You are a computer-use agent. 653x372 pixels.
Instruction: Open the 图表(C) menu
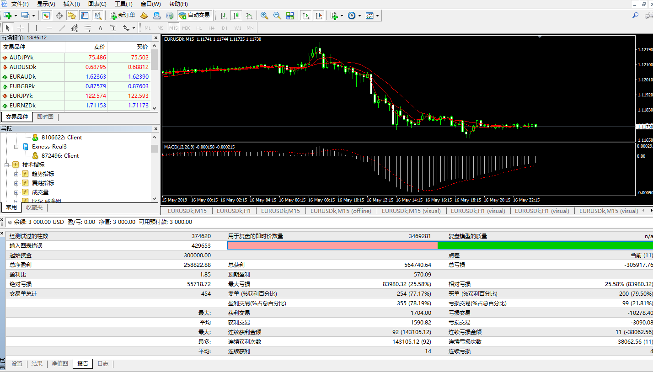[97, 4]
